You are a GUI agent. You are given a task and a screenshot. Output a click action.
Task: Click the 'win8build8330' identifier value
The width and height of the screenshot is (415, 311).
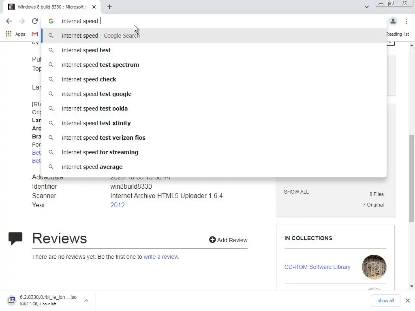pos(131,186)
